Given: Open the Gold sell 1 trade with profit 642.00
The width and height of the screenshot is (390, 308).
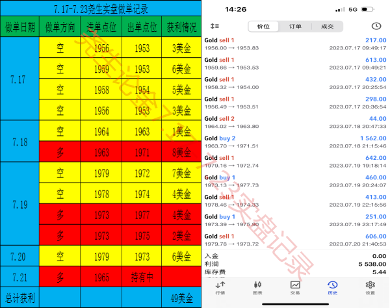Looking at the screenshot, I should [x=295, y=162].
